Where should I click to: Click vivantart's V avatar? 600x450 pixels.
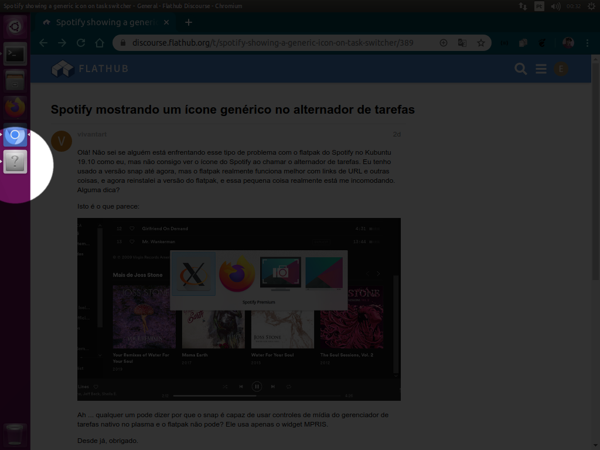pos(61,141)
